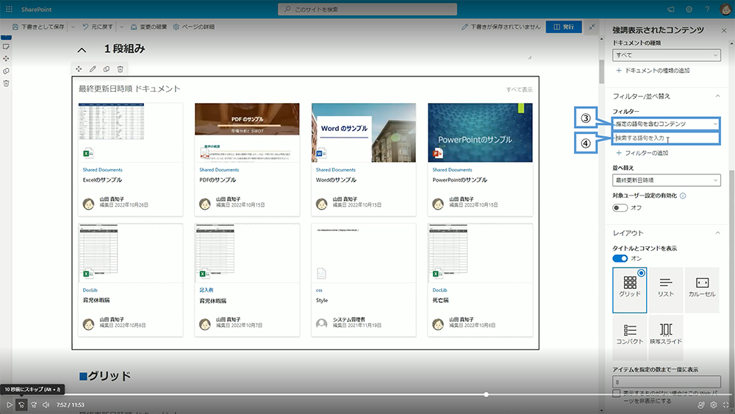Close the 強調表示されたコンテンツ pane
The height and width of the screenshot is (414, 735).
(x=724, y=30)
